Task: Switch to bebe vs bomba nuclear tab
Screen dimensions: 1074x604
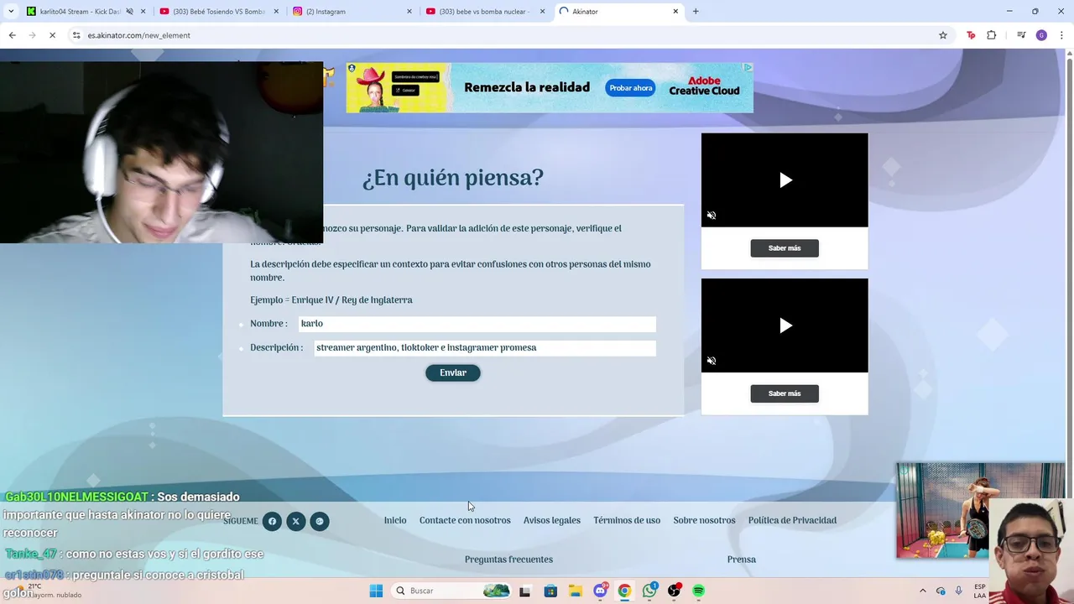Action: coord(485,12)
